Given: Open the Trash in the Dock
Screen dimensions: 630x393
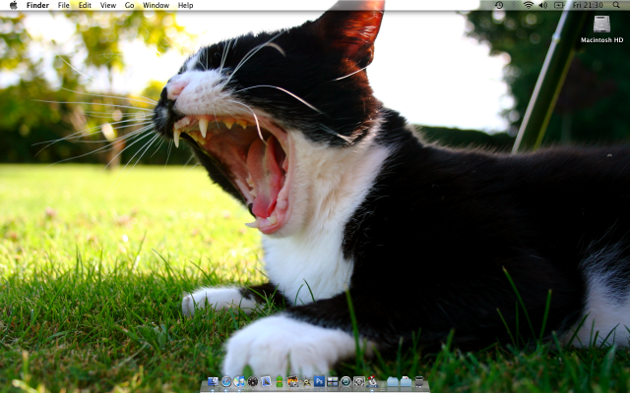Looking at the screenshot, I should pos(419,382).
